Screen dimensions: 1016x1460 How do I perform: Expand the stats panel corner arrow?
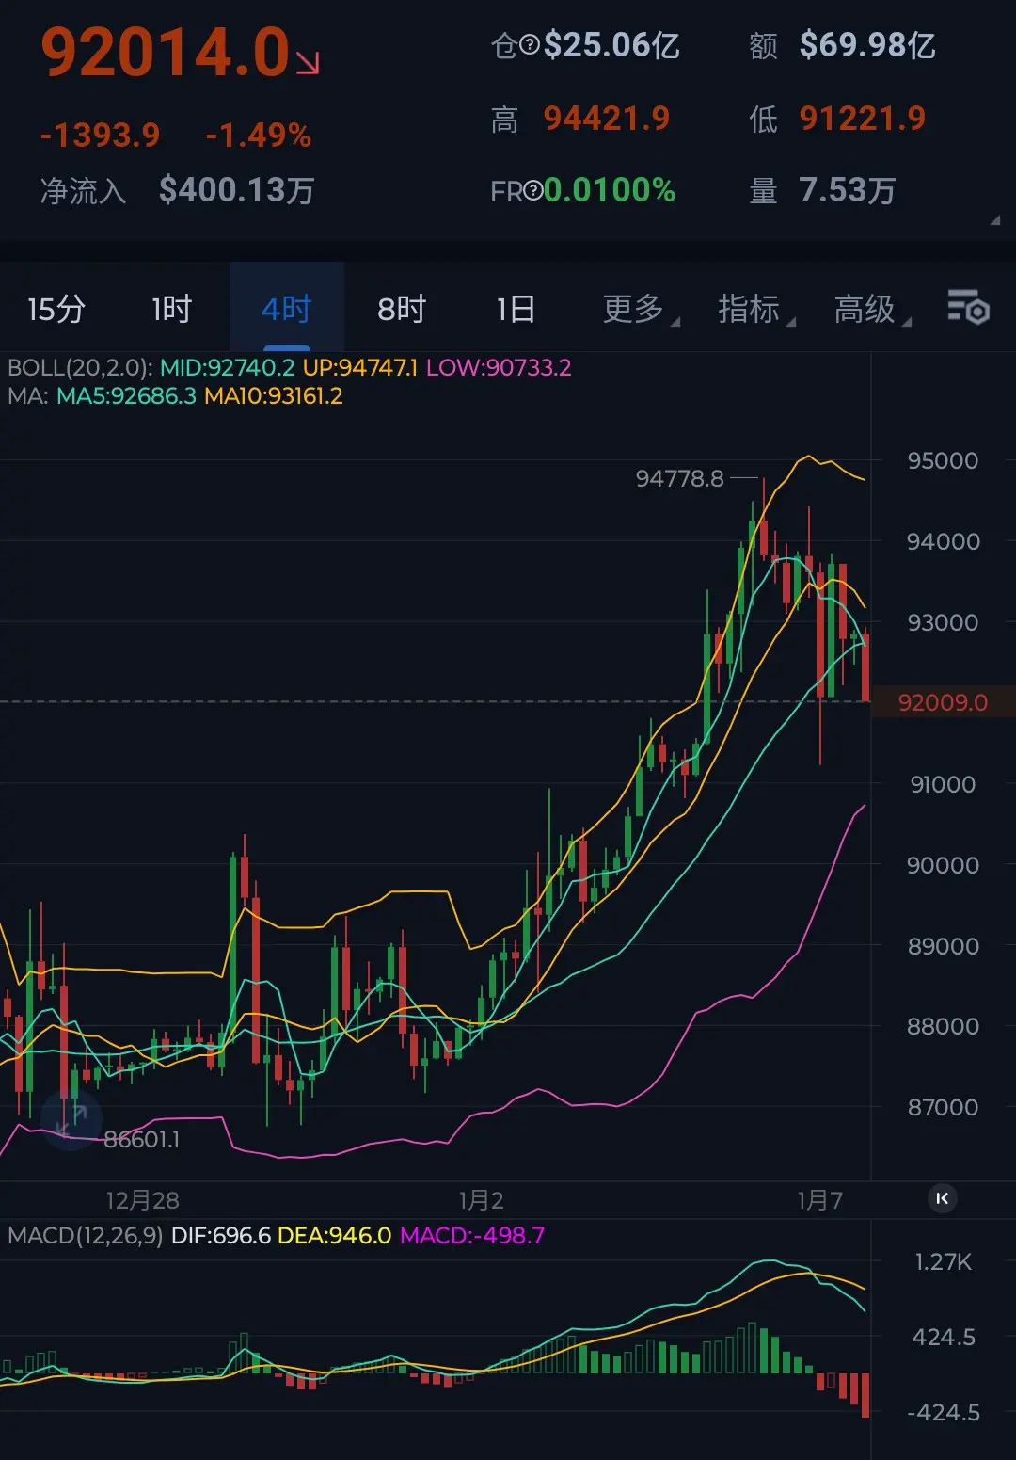[994, 220]
